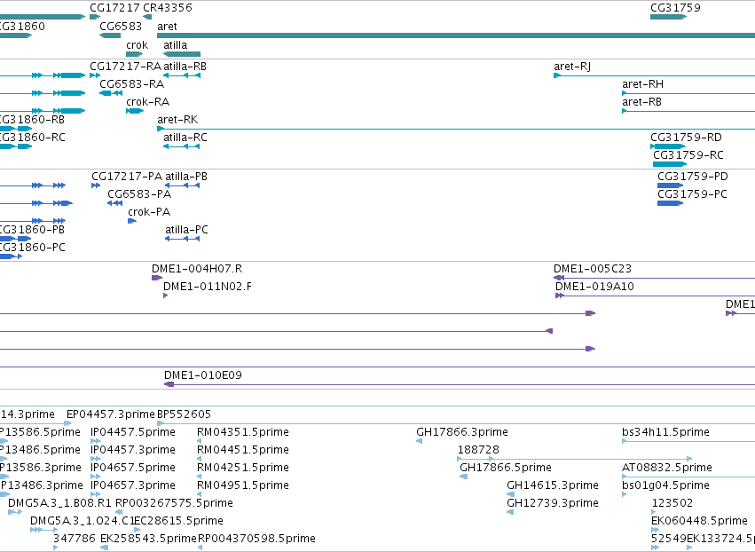This screenshot has height=552, width=755.
Task: Click the DME1-004H07.R feature
Action: click(197, 269)
